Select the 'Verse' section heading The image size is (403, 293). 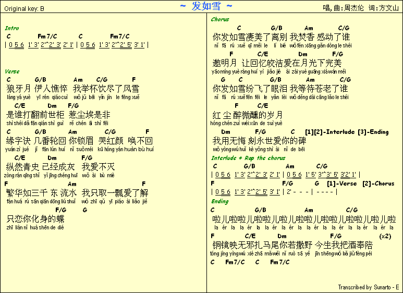tap(12, 71)
